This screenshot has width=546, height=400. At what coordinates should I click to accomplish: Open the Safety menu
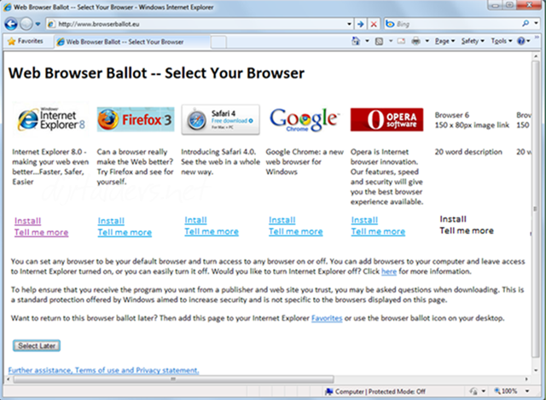[473, 41]
